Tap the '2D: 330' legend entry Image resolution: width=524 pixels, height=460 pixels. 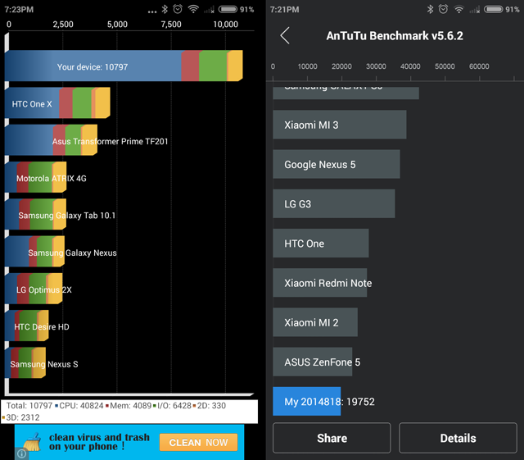210,406
